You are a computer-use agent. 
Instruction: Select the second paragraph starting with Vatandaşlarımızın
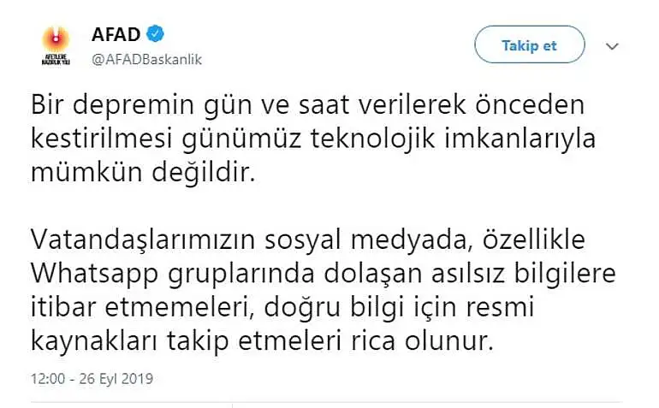(324, 290)
